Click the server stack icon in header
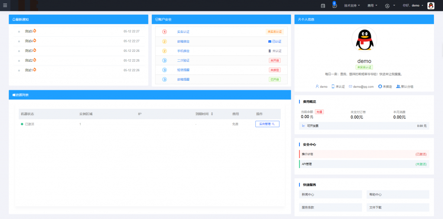443x219 pixels. [x=323, y=6]
